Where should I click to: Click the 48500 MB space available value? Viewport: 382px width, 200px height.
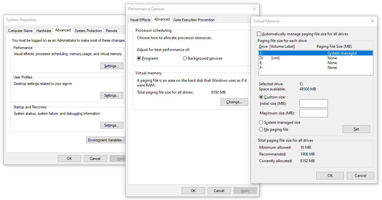click(308, 89)
